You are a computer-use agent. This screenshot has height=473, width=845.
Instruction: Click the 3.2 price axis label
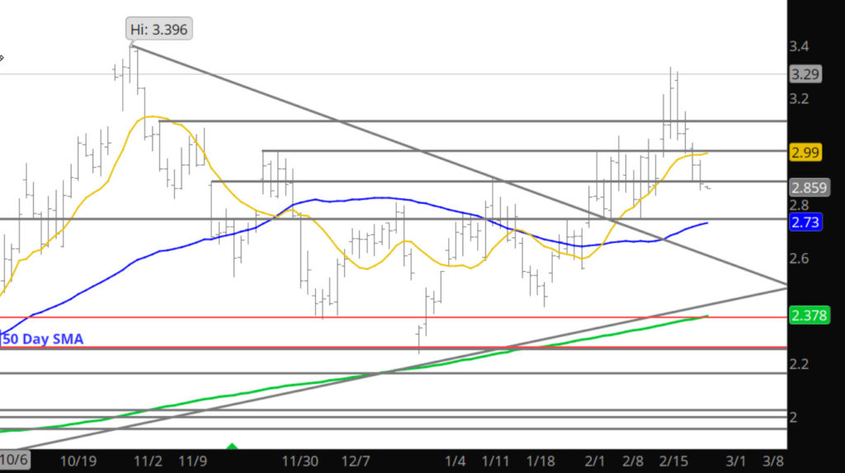799,99
